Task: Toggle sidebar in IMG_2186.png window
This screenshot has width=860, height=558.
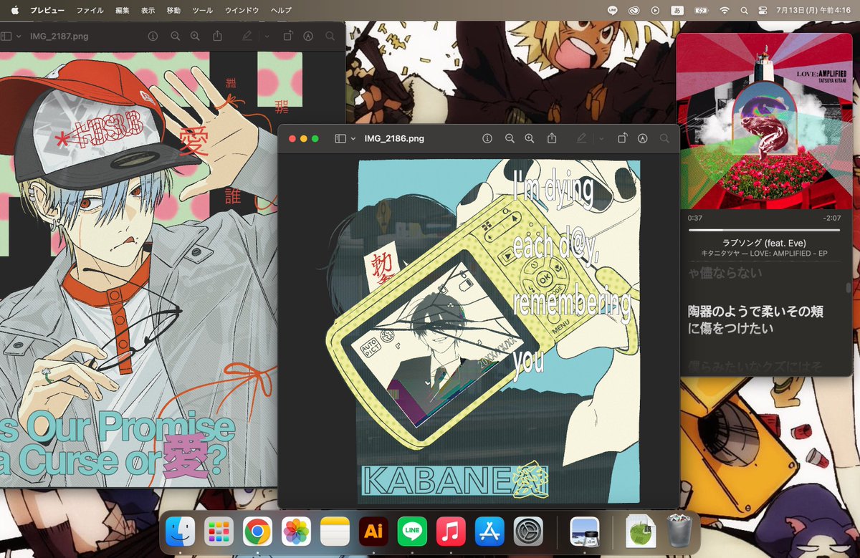Action: coord(340,138)
